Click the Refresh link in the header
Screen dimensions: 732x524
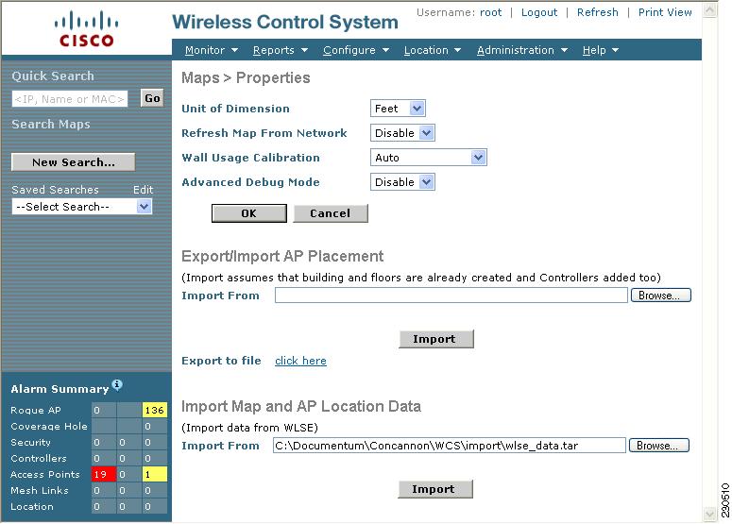[x=597, y=12]
